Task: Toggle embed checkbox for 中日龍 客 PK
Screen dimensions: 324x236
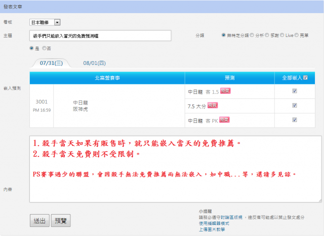Action: point(294,120)
